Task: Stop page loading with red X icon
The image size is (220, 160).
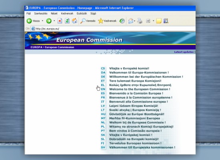Action: (60, 21)
